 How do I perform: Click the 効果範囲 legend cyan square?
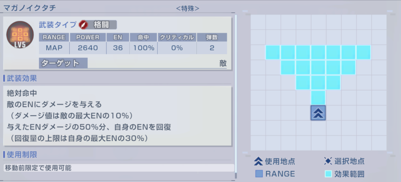point(328,173)
